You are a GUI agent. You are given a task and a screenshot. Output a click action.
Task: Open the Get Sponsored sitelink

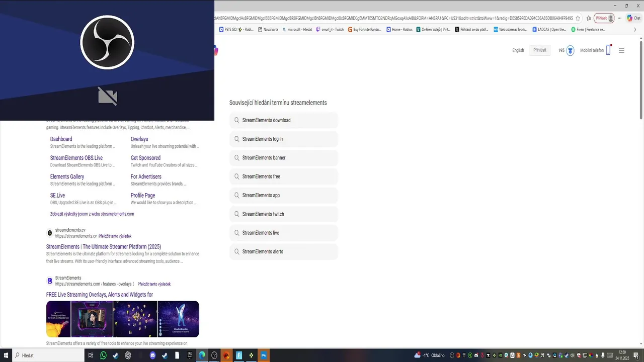tap(145, 158)
